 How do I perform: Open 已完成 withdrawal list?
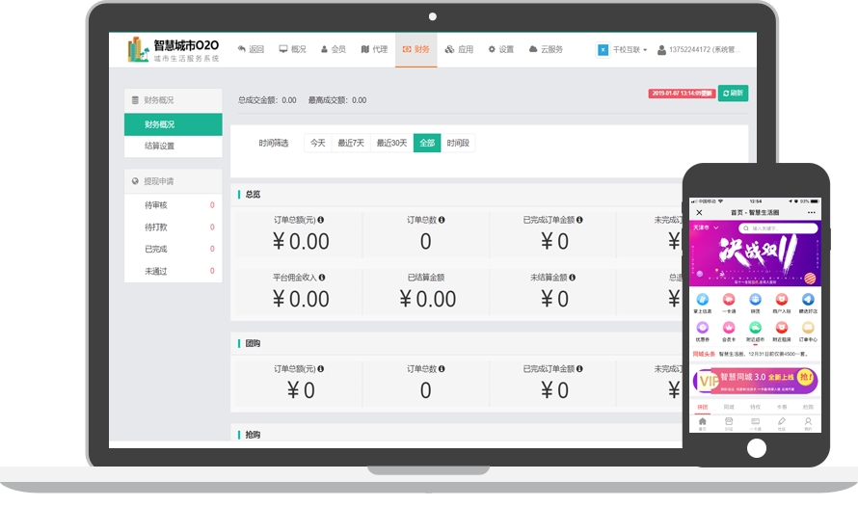coord(173,249)
